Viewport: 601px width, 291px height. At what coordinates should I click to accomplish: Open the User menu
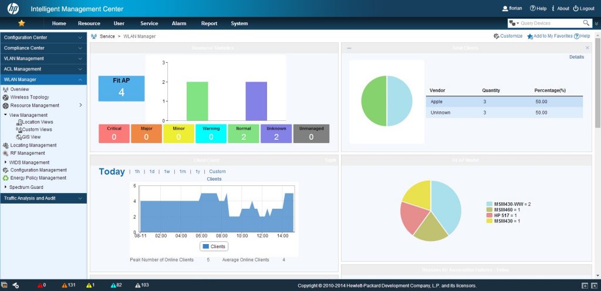(x=119, y=23)
